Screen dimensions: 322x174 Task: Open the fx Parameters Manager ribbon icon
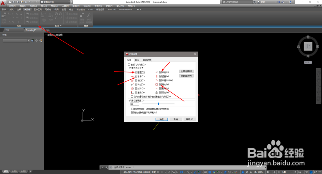click(89, 15)
